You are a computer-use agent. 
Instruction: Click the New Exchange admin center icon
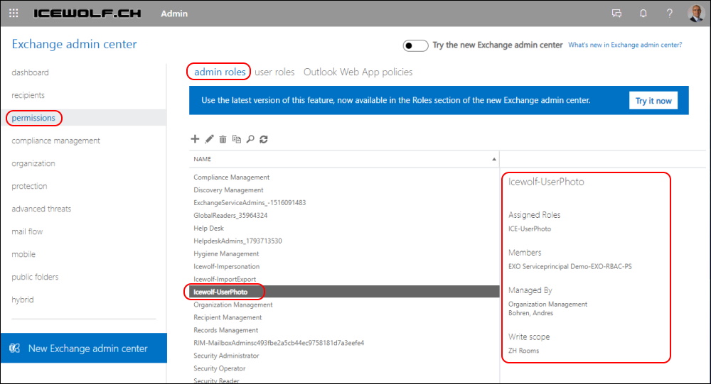(14, 349)
